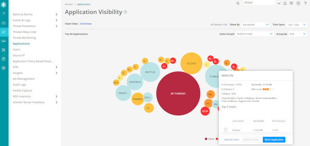Viewport: 310px width, 146px height.
Task: Open the dashboard gauge icon in sidebar
Action: coord(4,23)
